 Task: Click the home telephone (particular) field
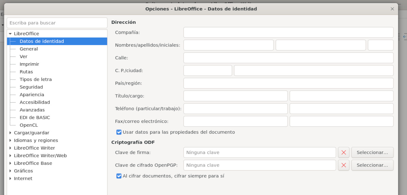[x=236, y=109]
